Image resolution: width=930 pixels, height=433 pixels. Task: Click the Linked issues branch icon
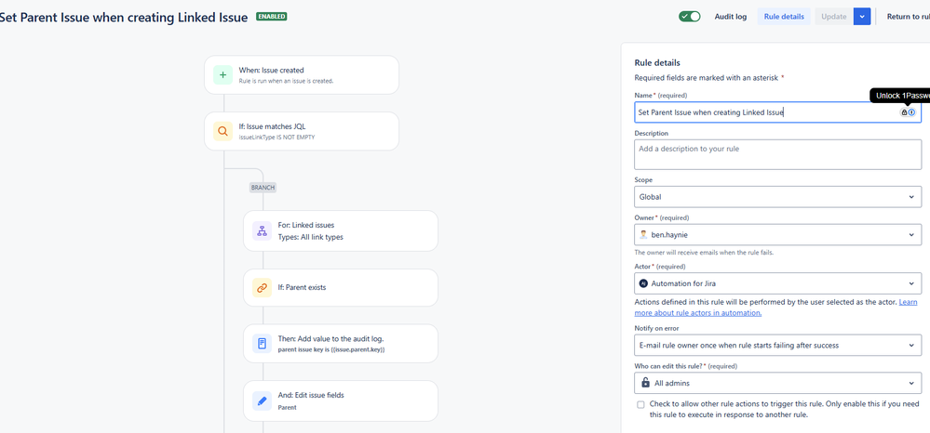[x=263, y=230]
